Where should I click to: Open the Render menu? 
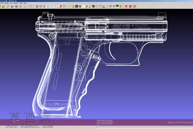(x=7, y=3)
